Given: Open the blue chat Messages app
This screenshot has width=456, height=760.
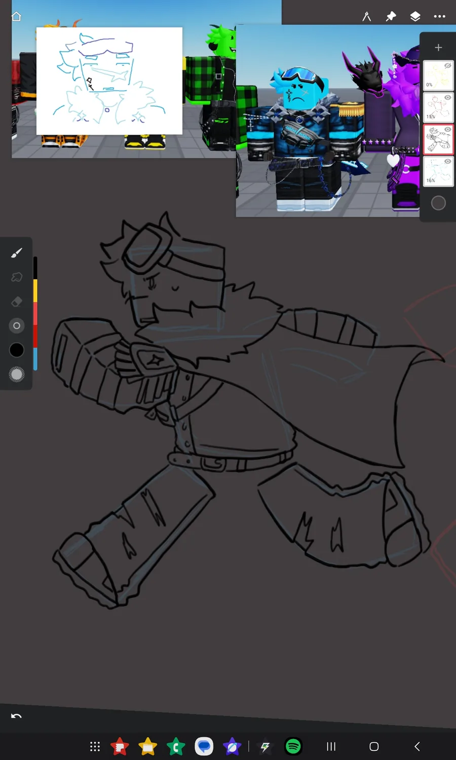Looking at the screenshot, I should [x=204, y=746].
